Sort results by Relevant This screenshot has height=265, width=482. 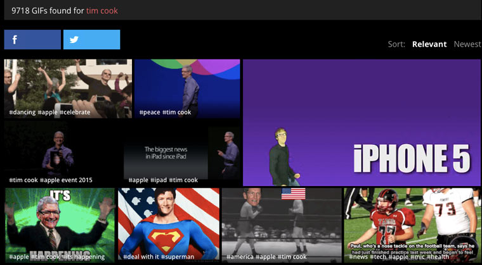pyautogui.click(x=429, y=44)
